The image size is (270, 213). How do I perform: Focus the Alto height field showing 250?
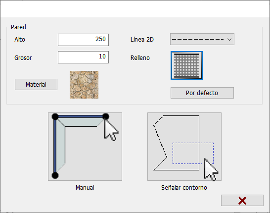(x=84, y=40)
